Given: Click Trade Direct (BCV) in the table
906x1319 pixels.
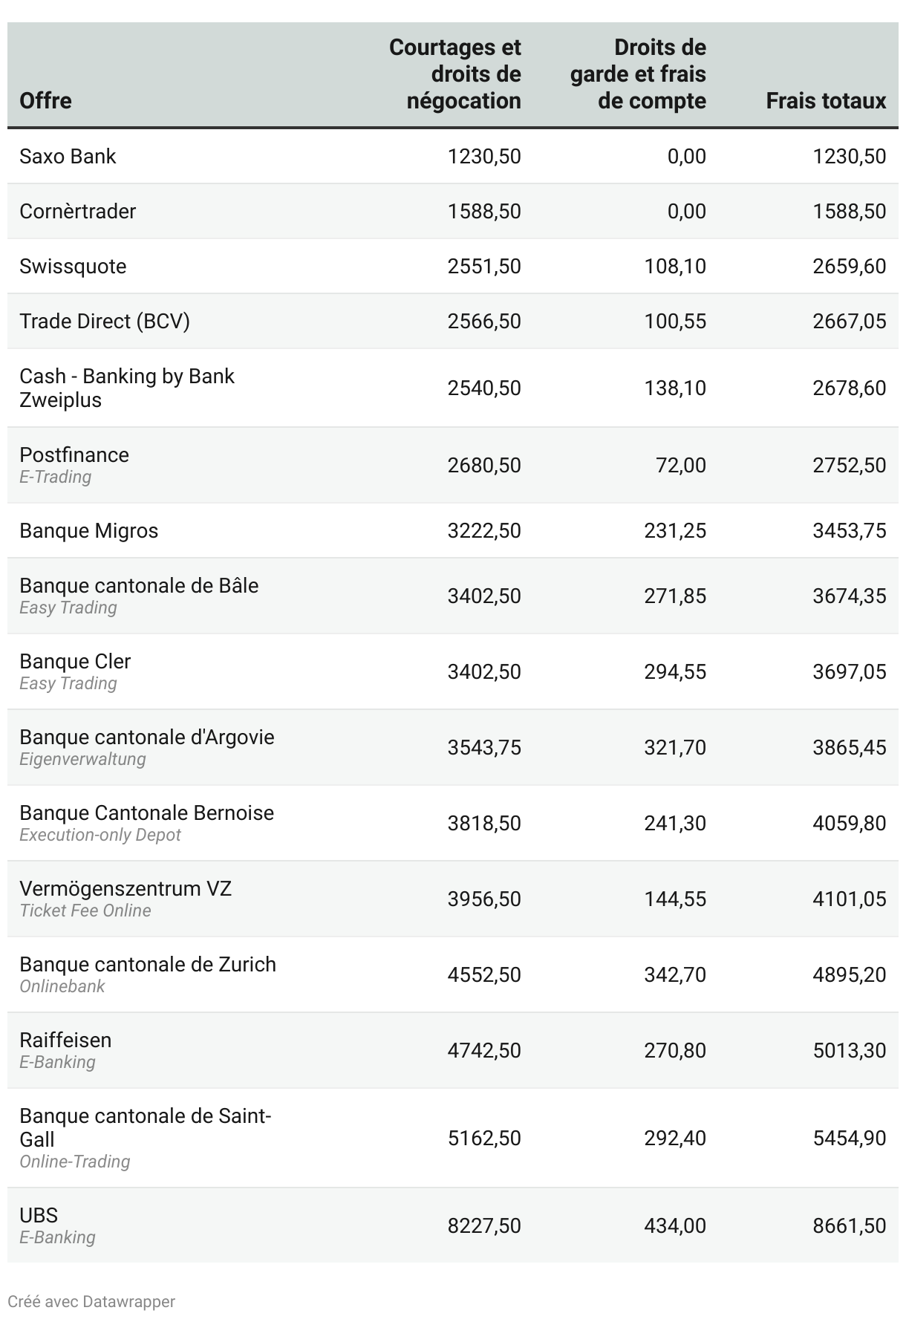Looking at the screenshot, I should (105, 321).
